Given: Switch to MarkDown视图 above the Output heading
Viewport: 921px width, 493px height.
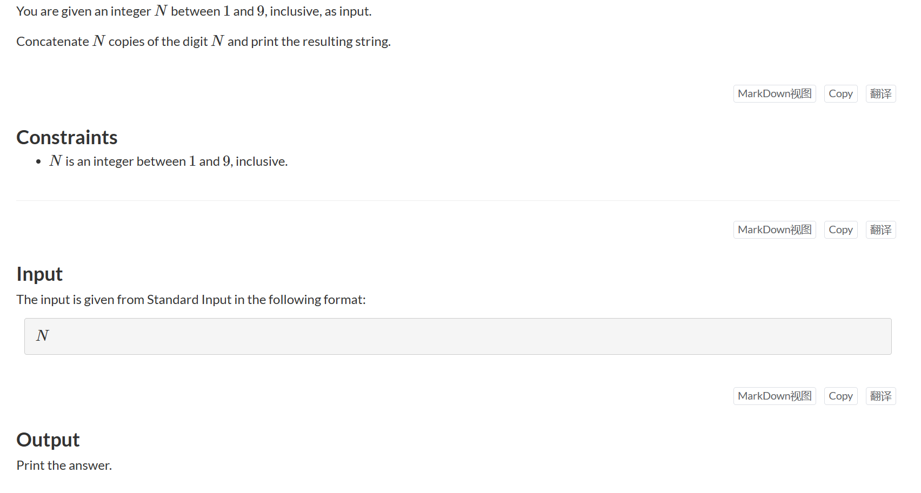Looking at the screenshot, I should [775, 396].
